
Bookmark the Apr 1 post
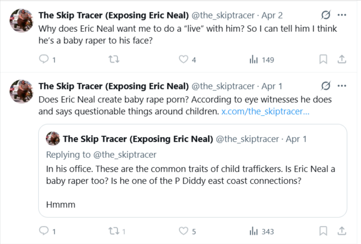(x=323, y=231)
